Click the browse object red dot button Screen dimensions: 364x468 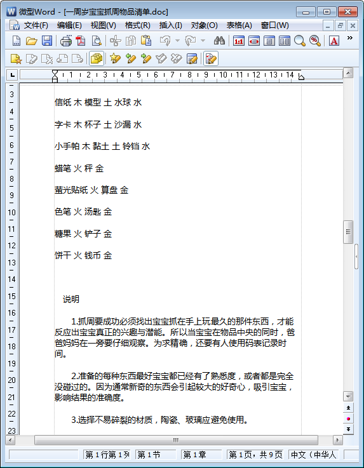tap(348, 418)
